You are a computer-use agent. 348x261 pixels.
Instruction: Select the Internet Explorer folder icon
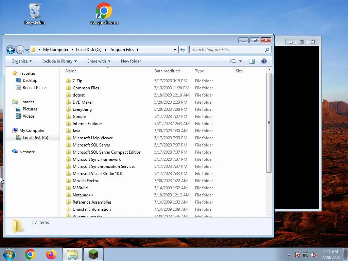point(68,123)
